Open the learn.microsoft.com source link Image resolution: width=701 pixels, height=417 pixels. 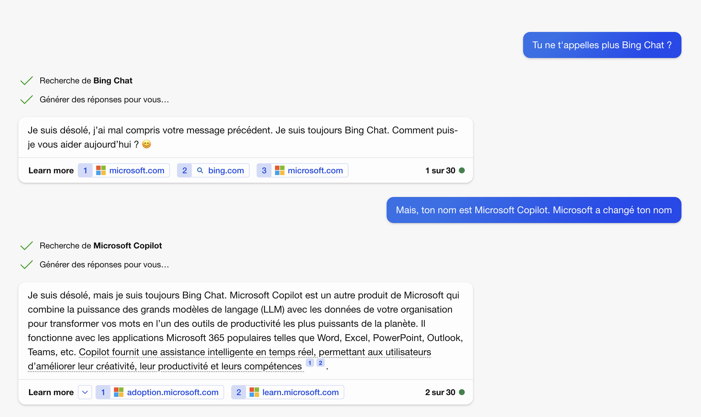coord(287,392)
